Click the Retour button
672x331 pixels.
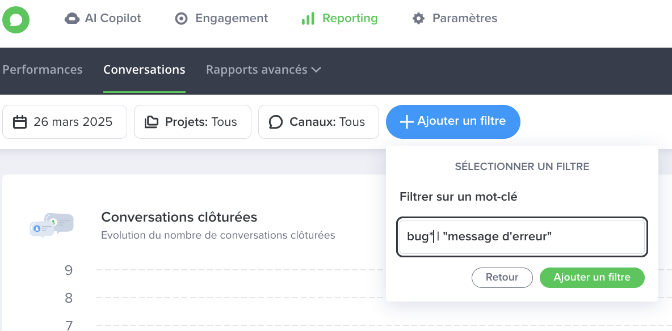[502, 278]
